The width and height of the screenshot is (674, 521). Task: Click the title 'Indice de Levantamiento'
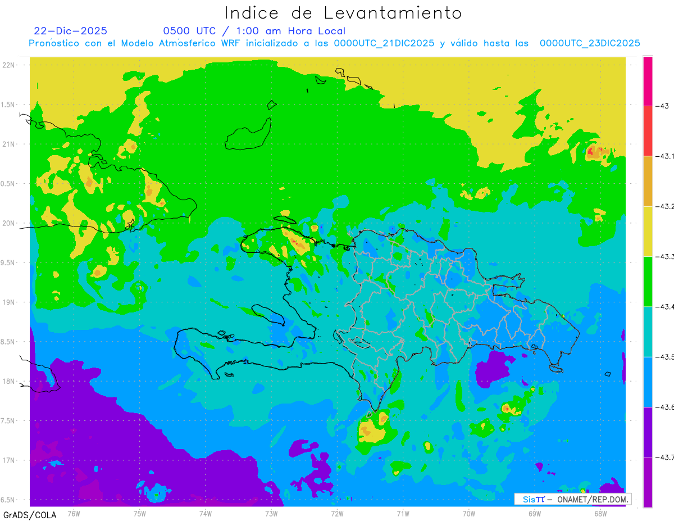pos(343,12)
